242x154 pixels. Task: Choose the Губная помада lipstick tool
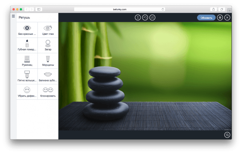coord(27,45)
